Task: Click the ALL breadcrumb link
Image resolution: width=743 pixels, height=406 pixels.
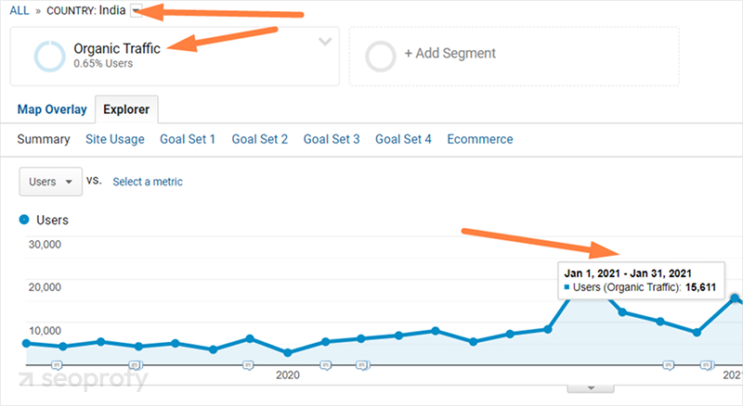Action: 20,10
